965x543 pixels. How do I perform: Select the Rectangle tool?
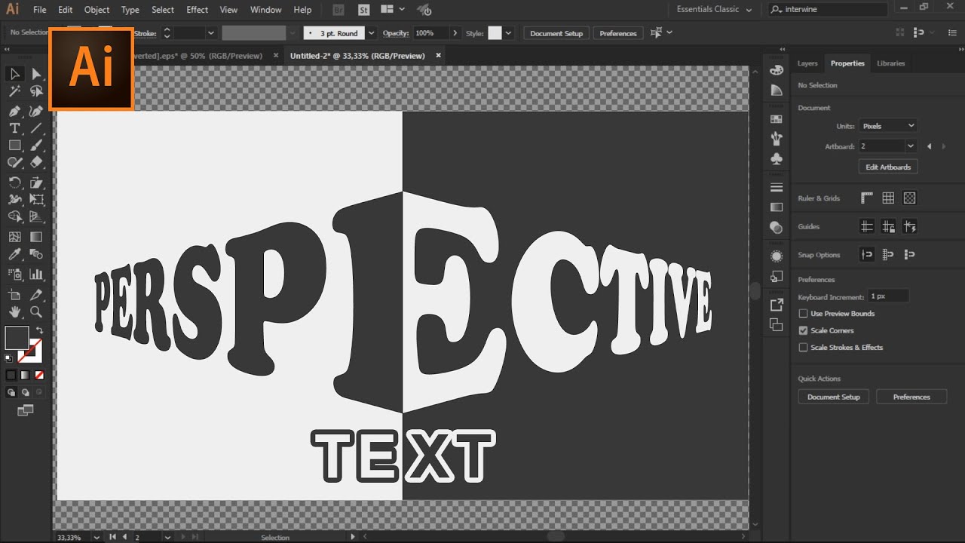tap(14, 146)
